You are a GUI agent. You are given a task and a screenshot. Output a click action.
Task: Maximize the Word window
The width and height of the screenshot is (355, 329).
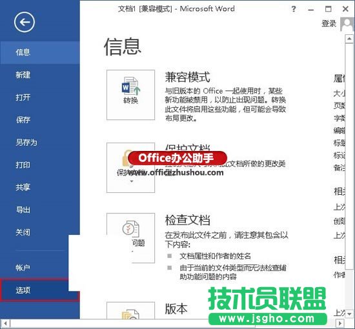(x=329, y=9)
